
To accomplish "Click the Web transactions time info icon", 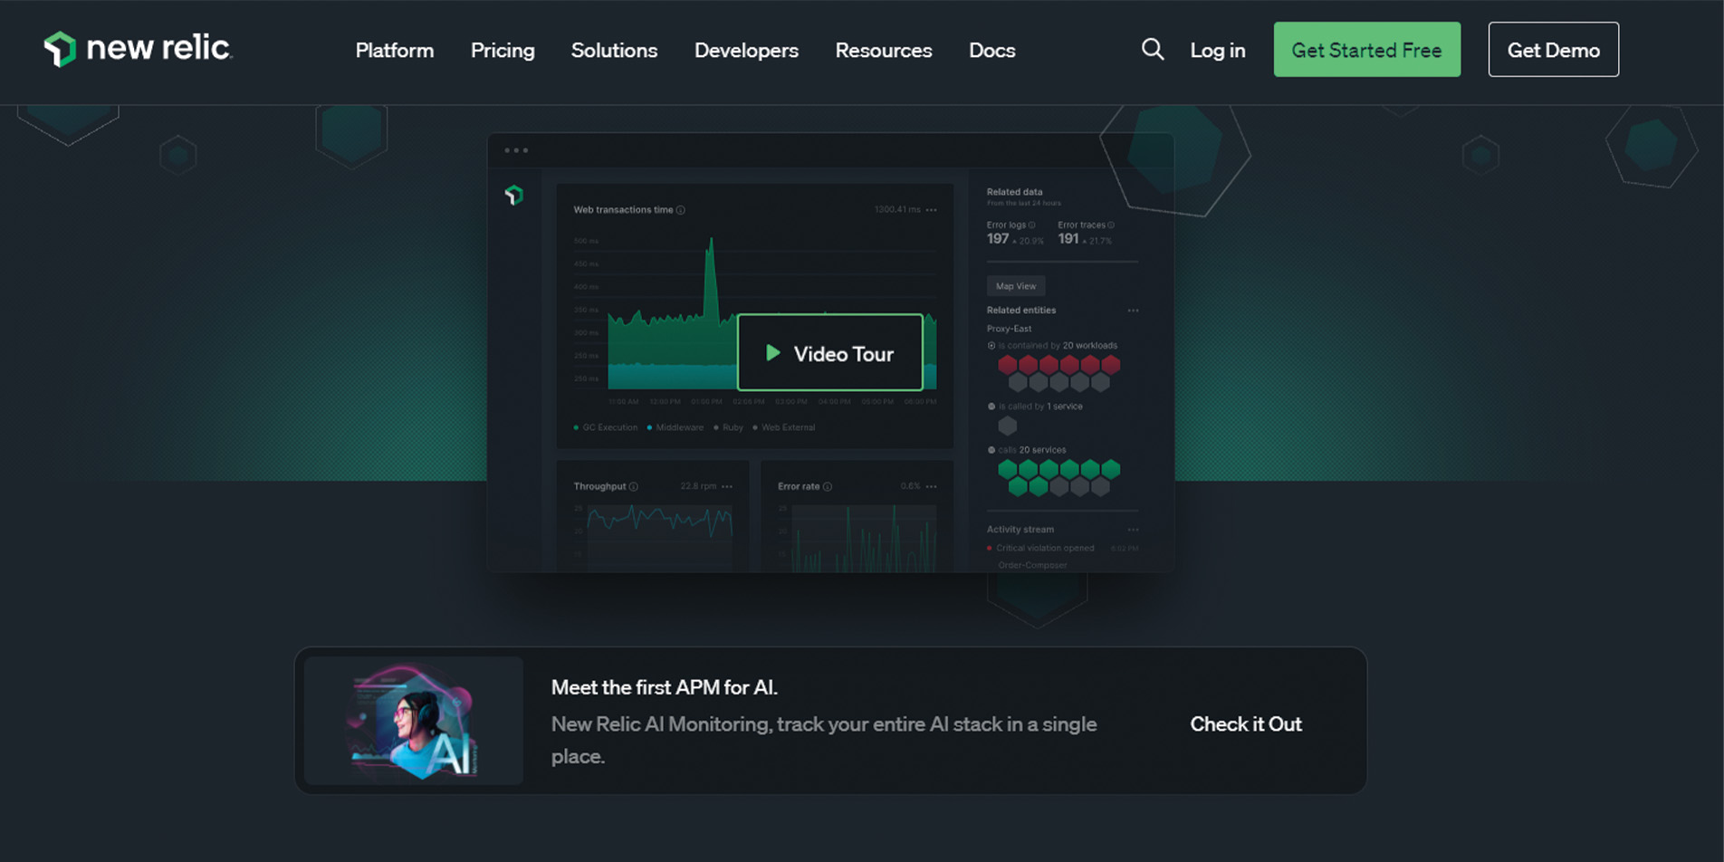I will (681, 210).
